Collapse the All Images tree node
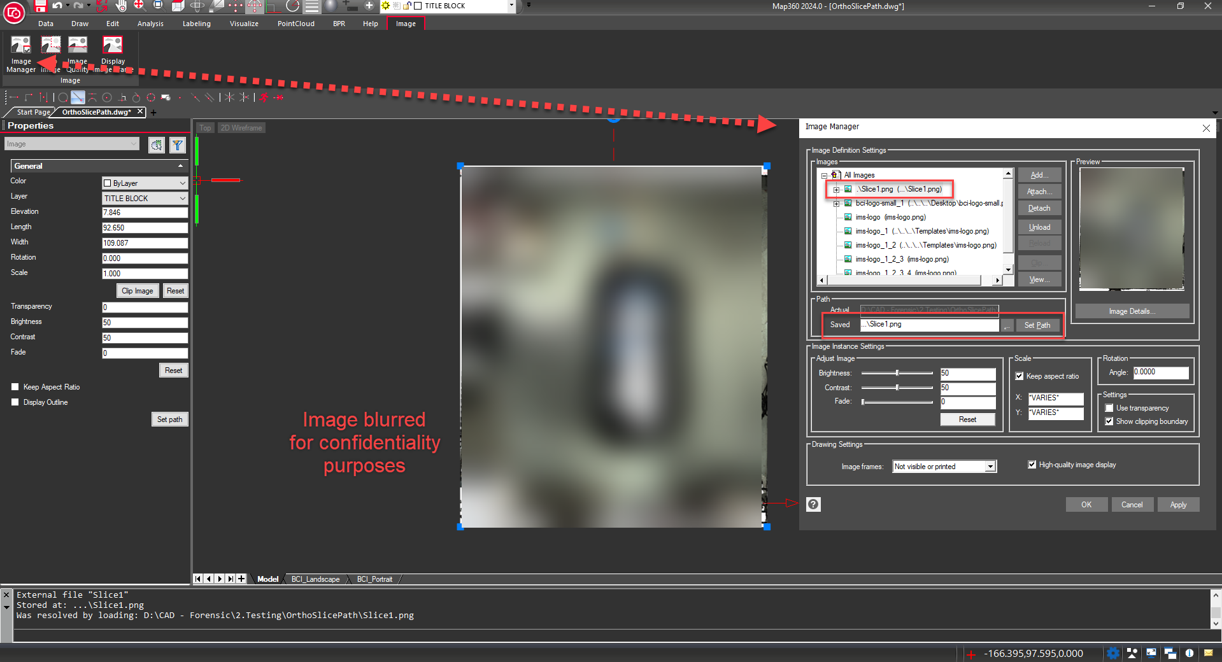The width and height of the screenshot is (1222, 662). coord(824,176)
